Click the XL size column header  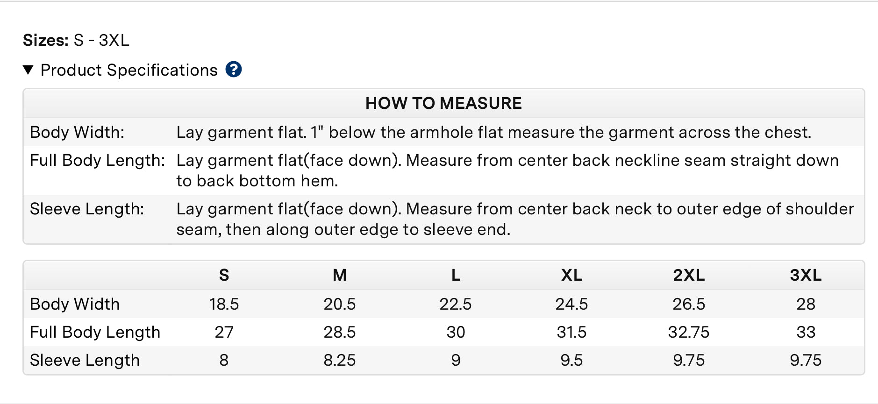(571, 275)
